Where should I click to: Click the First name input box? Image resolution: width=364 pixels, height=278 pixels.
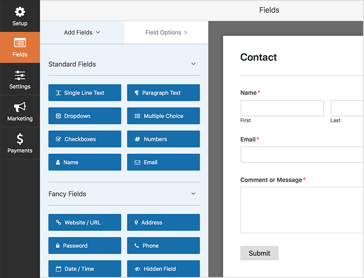click(282, 108)
